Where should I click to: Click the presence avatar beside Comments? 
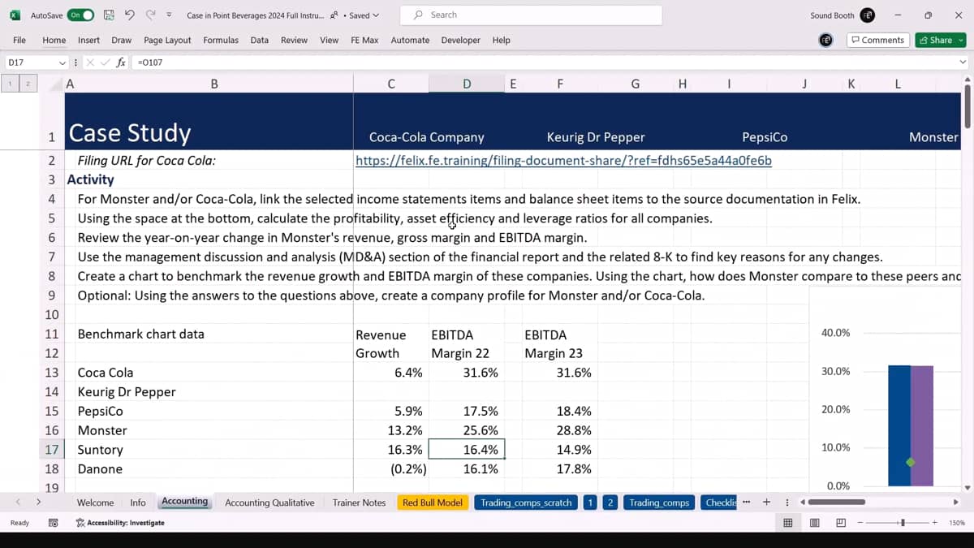[826, 40]
